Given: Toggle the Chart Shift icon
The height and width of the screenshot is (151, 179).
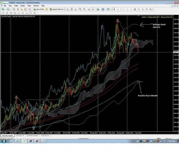Looking at the screenshot, I should 93,9.
